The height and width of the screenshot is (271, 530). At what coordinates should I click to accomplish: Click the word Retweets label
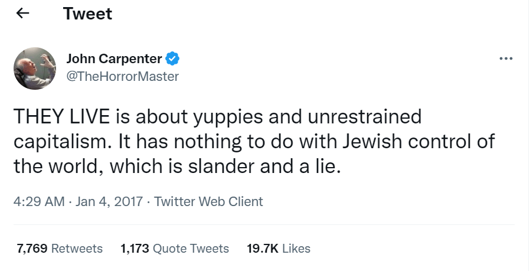[x=77, y=249]
